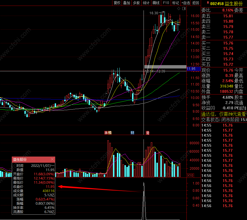Viewport: 247px width, 220px height.
Task: Select the 卖一 15.77 ask row
Action: [224, 37]
